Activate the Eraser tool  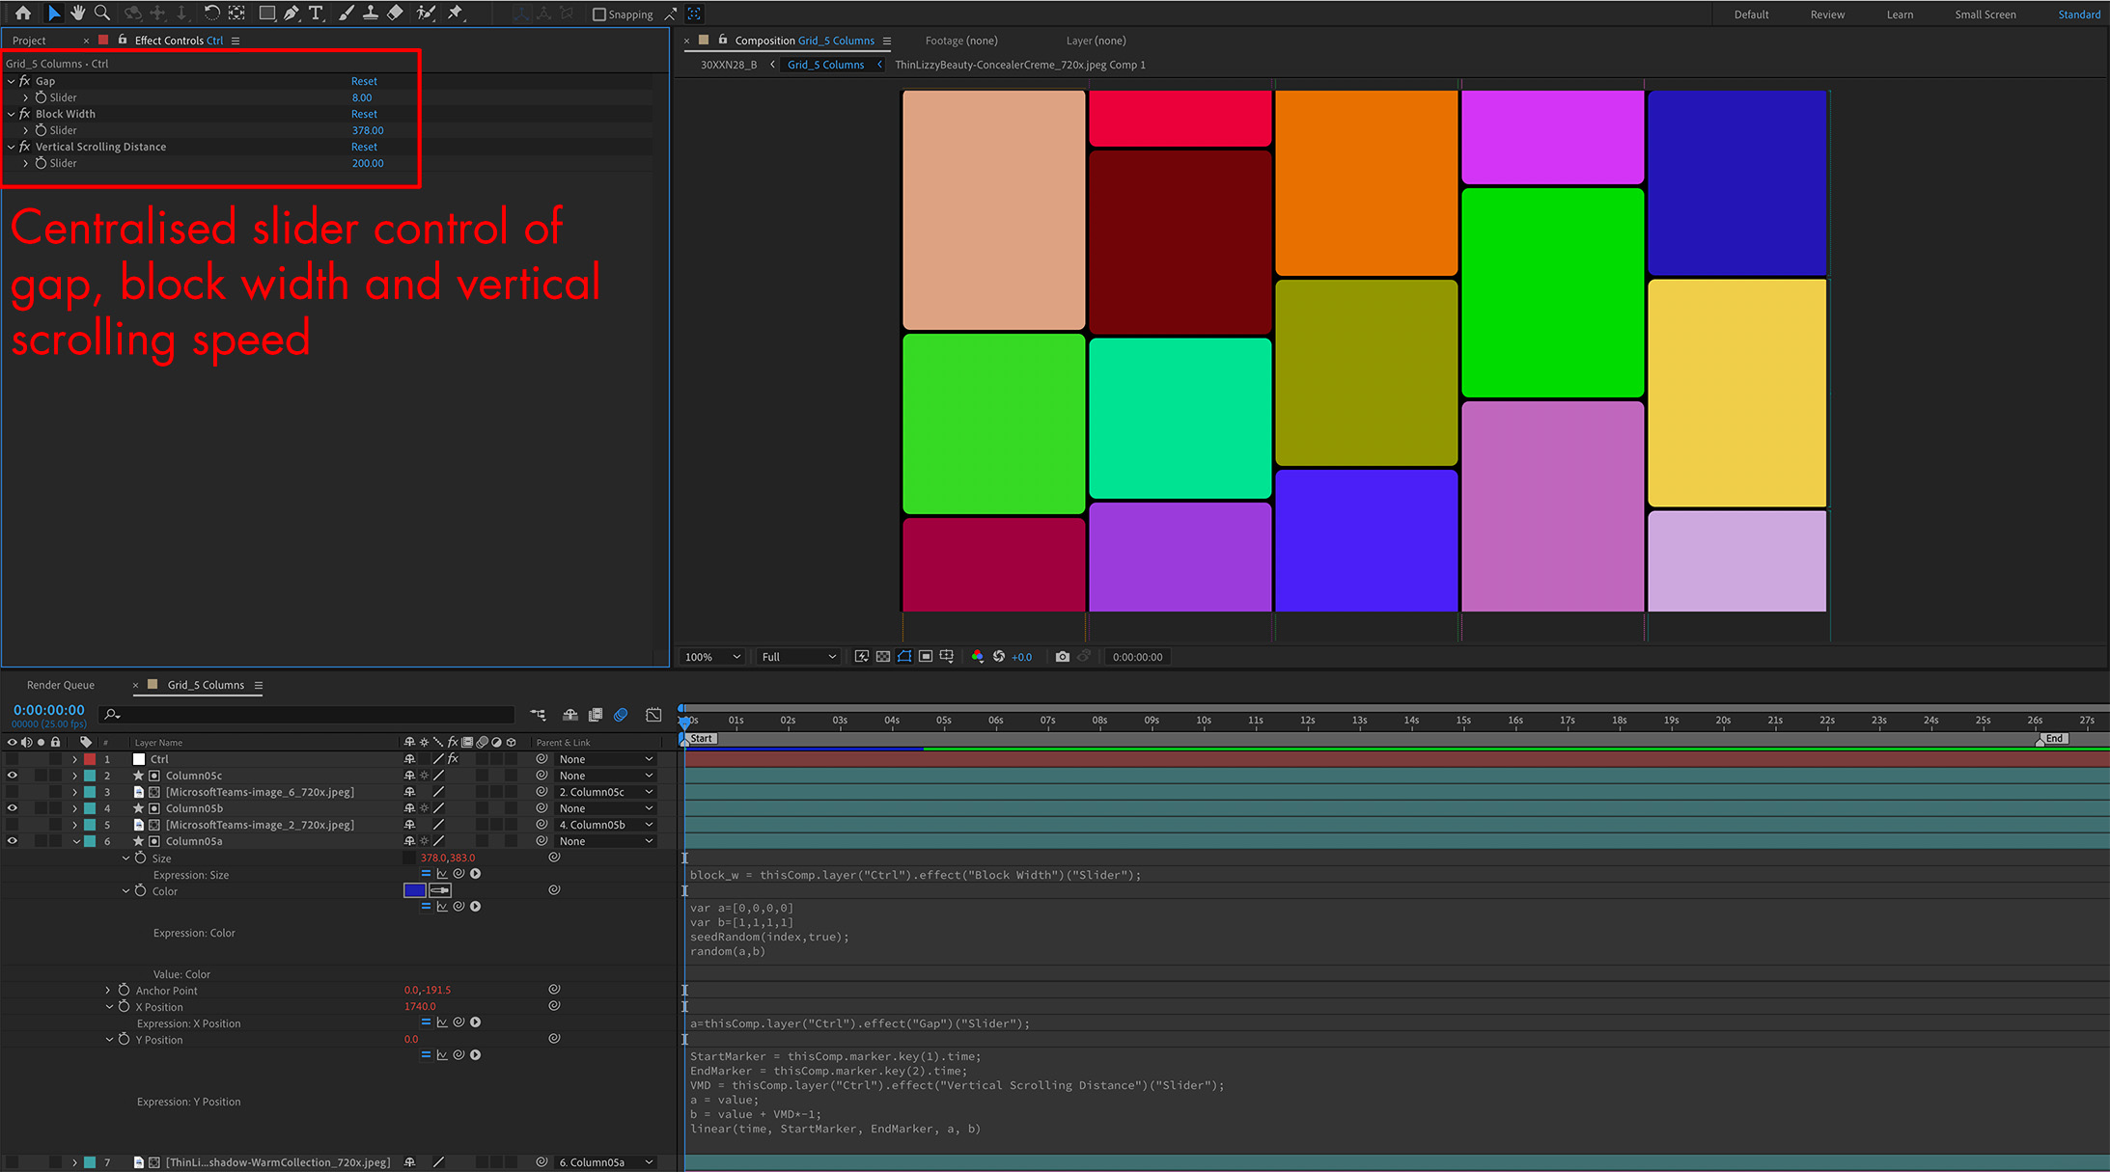395,13
